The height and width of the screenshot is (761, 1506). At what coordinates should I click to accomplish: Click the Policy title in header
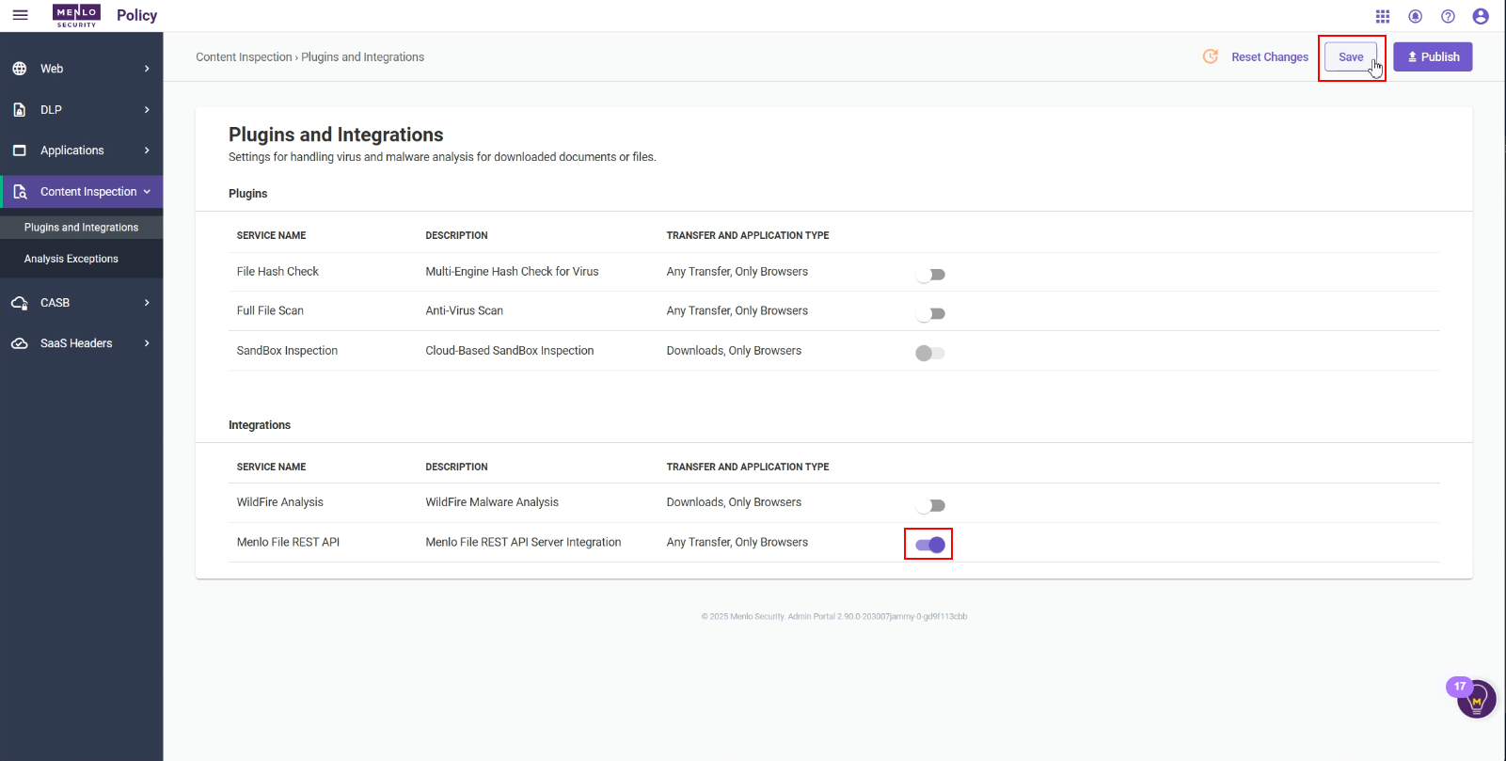point(136,16)
